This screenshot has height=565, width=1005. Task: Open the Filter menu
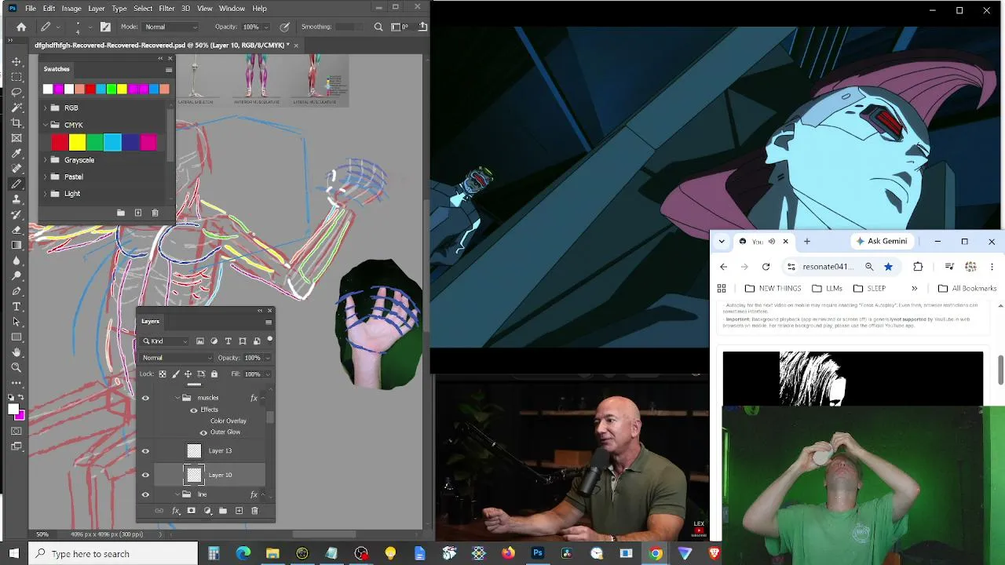tap(166, 8)
